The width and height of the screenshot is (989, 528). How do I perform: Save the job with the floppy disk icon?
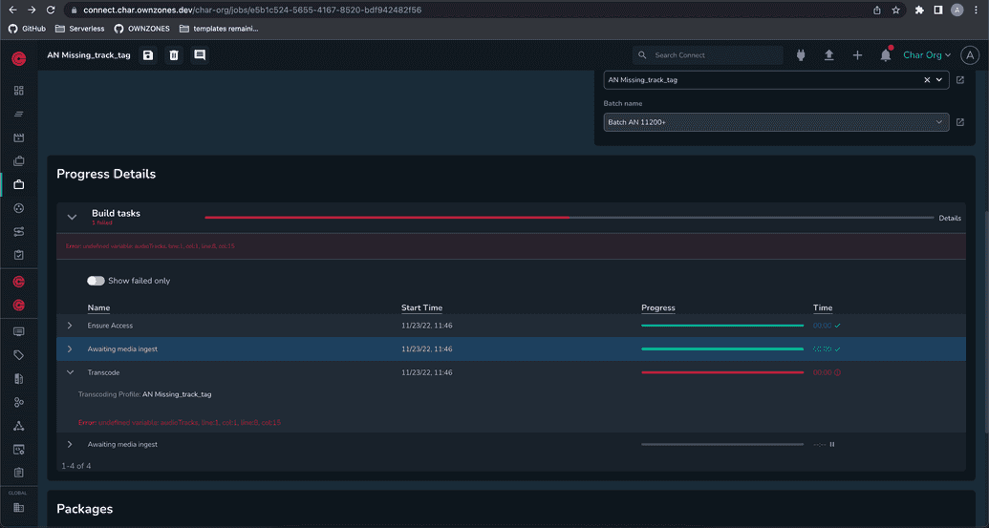tap(148, 55)
